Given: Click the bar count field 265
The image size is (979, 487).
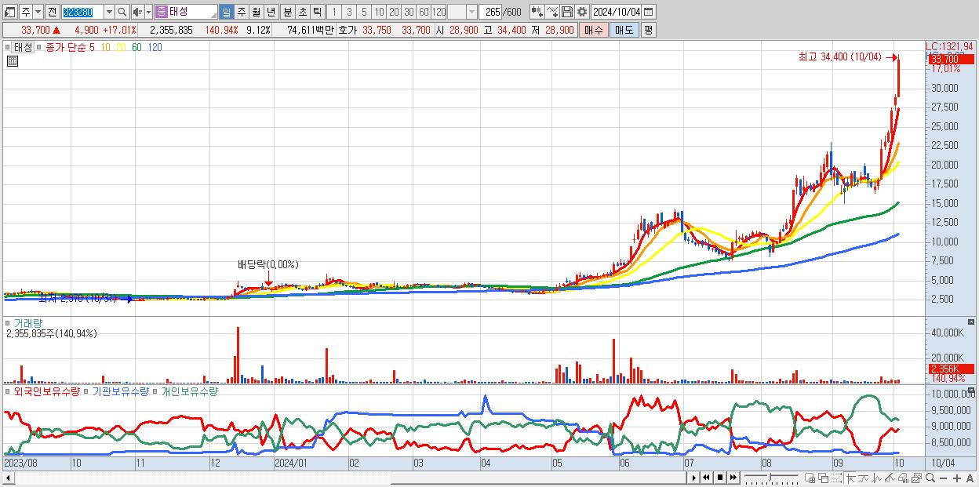Looking at the screenshot, I should 490,12.
